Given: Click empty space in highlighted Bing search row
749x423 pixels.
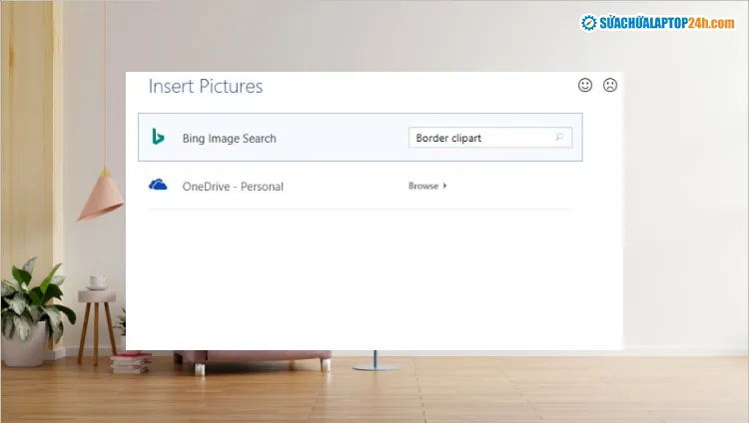Looking at the screenshot, I should 340,138.
